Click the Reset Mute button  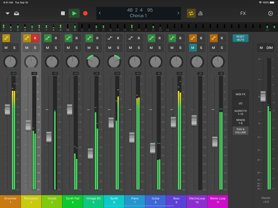(x=240, y=38)
